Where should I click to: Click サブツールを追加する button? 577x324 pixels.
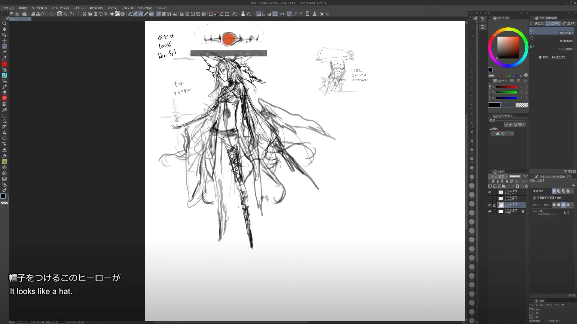click(x=552, y=57)
